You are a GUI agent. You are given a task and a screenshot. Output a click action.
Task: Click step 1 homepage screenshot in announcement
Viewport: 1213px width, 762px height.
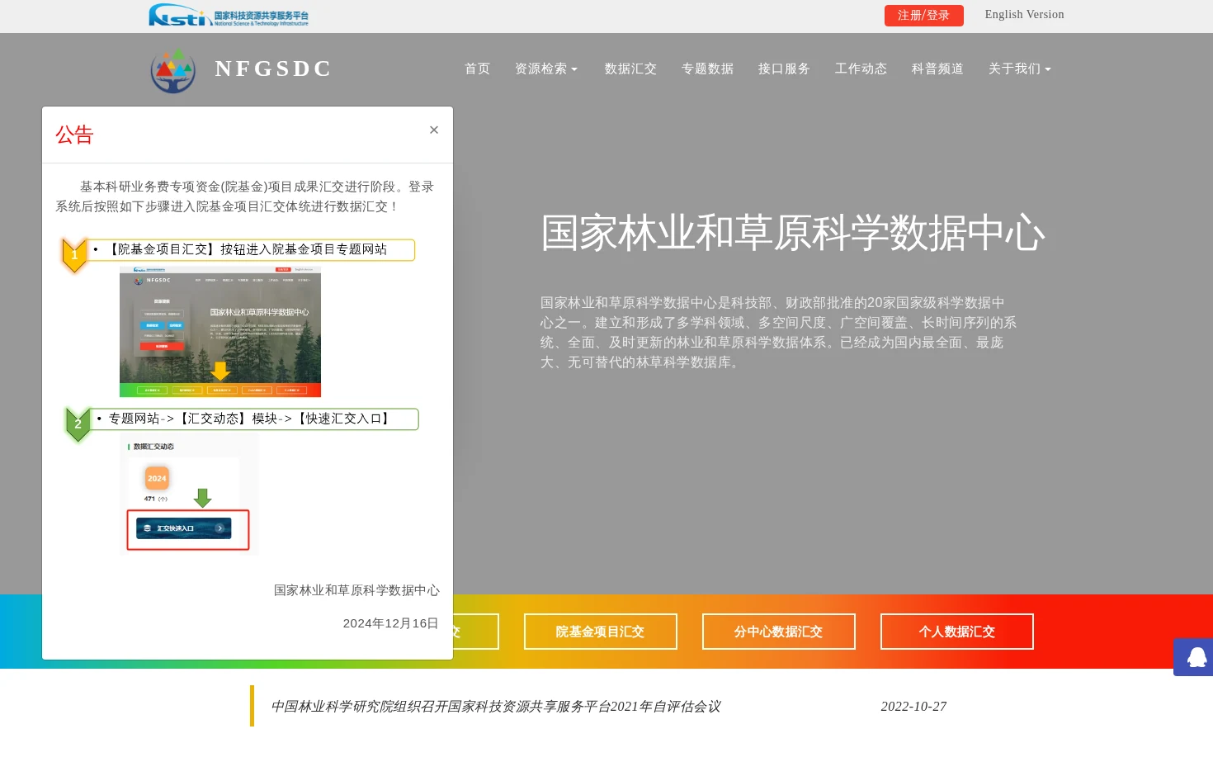(x=220, y=332)
